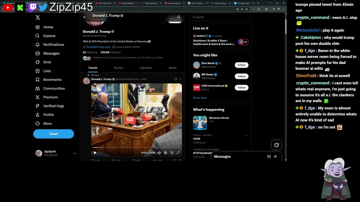Screen dimensions: 360x202
Task: Open Grok floating button at right
Action: pos(276,145)
